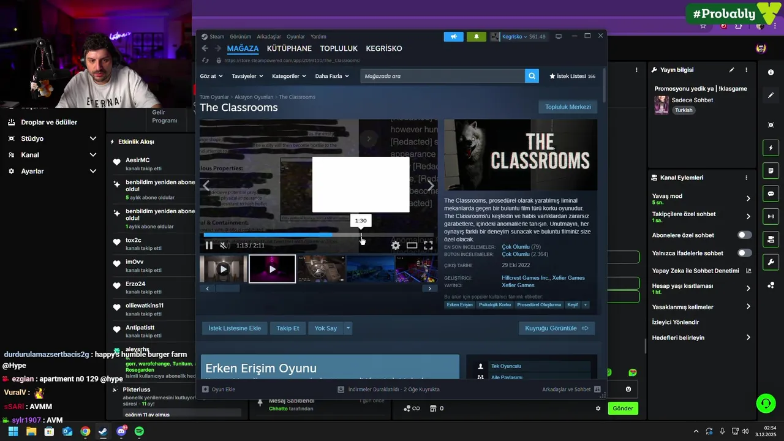Screen dimensions: 784x441
Task: Open Kegrisko account dropdown
Action: [514, 37]
